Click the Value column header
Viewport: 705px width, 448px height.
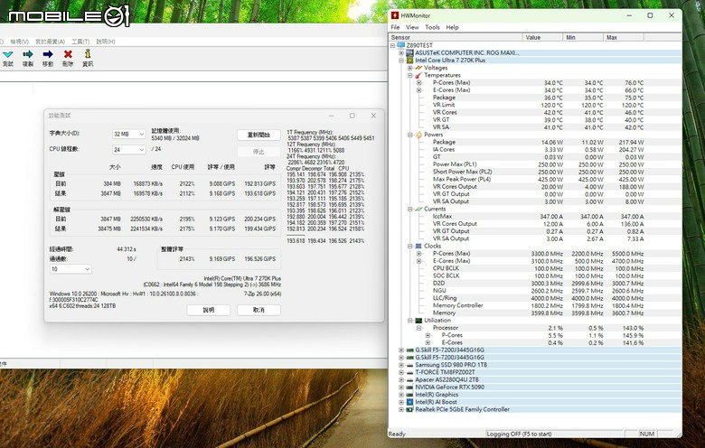pos(542,37)
